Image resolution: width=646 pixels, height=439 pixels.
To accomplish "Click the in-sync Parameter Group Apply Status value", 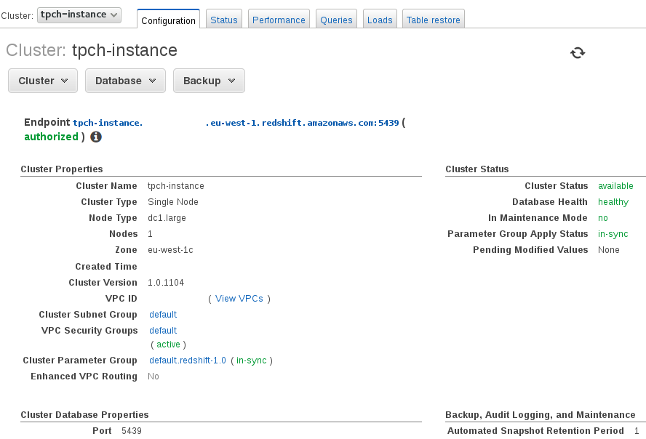I will (x=613, y=234).
